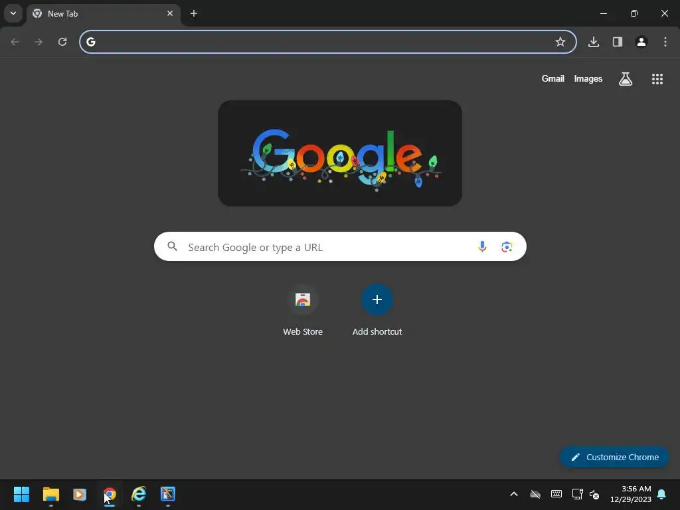
Task: Open the network status tray icon
Action: coord(577,494)
